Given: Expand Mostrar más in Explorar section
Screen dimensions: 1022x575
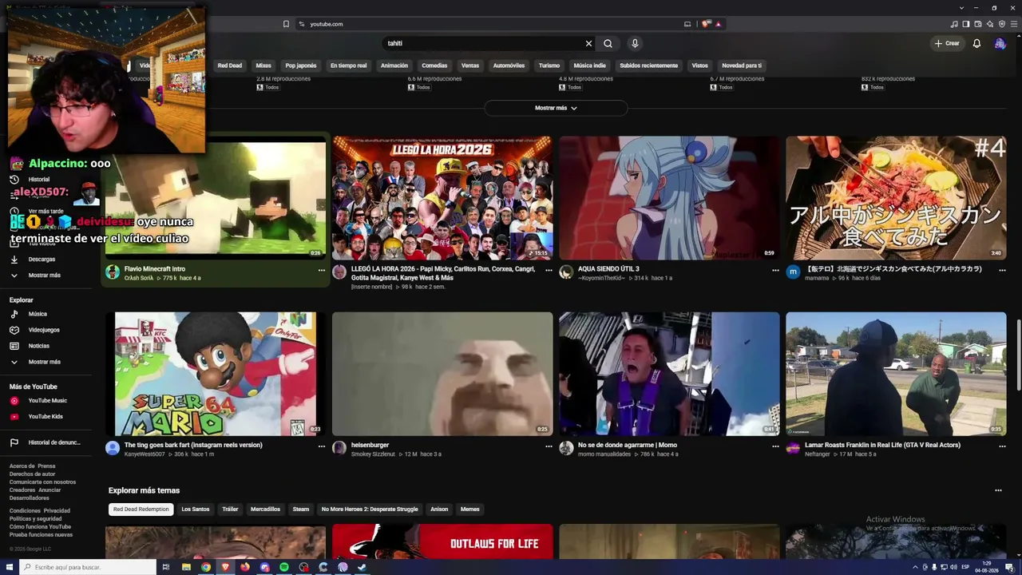Looking at the screenshot, I should [x=45, y=362].
